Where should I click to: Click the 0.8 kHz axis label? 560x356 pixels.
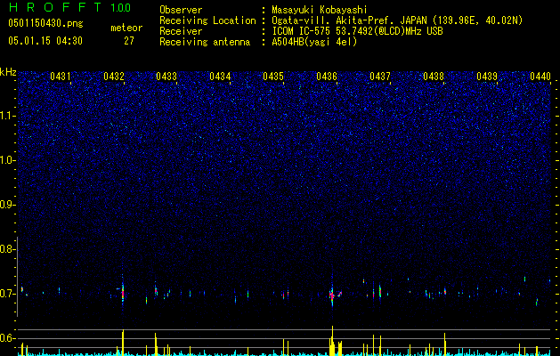point(7,249)
